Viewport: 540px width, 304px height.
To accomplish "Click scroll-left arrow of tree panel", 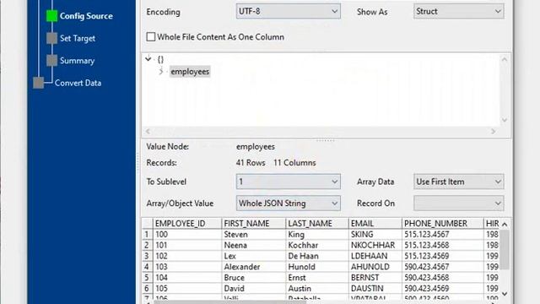I will coord(148,132).
